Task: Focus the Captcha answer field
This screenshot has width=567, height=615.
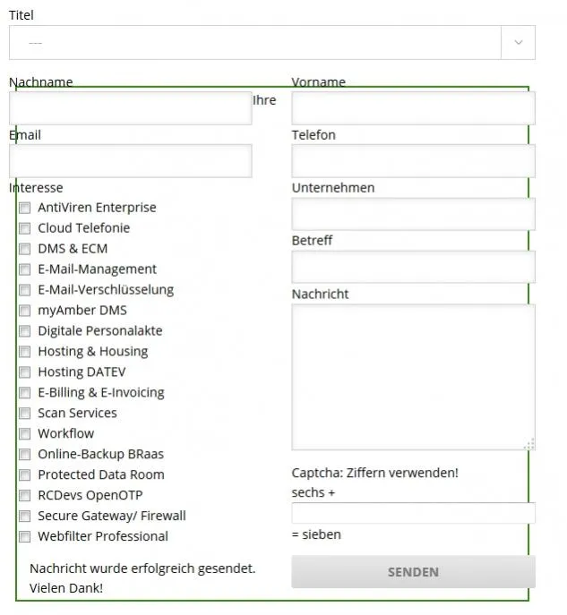Action: click(x=413, y=513)
